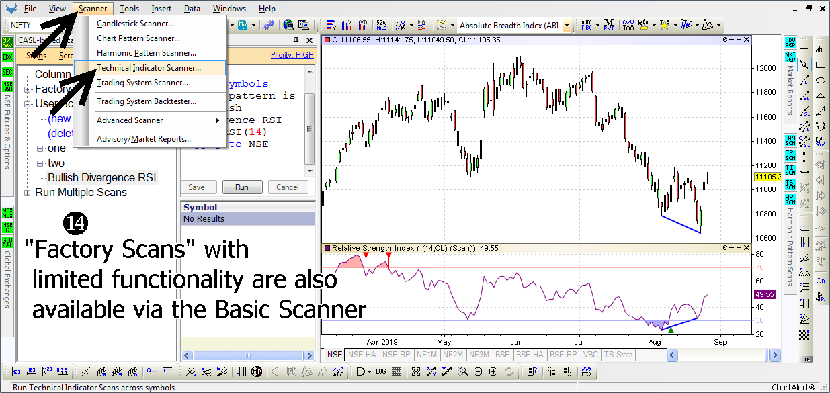This screenshot has width=830, height=393.
Task: Select the abc text tool
Action: 821,49
